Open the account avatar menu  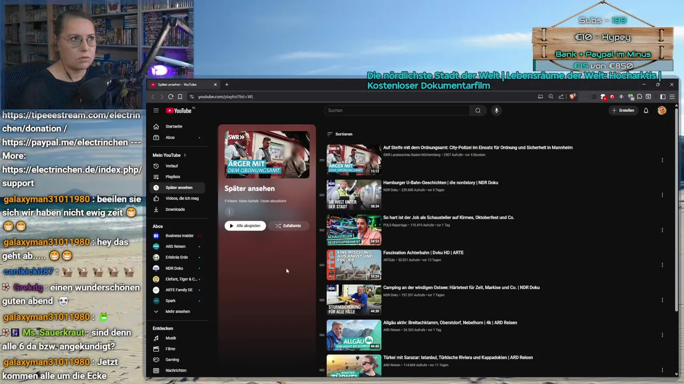(x=662, y=110)
